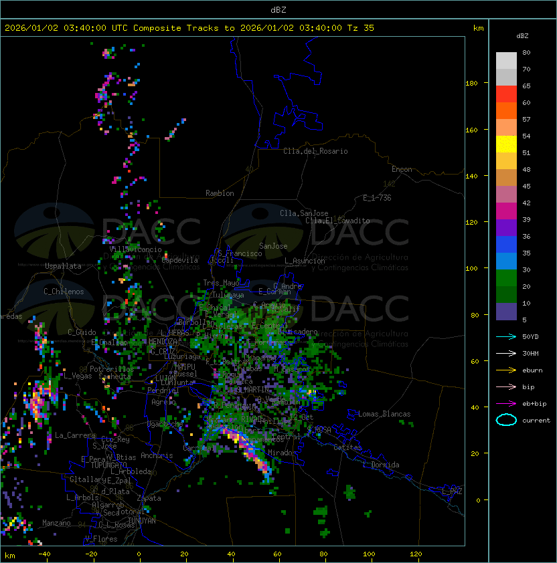
Task: Click the 'Tz 35' threshold value
Action: pos(361,27)
